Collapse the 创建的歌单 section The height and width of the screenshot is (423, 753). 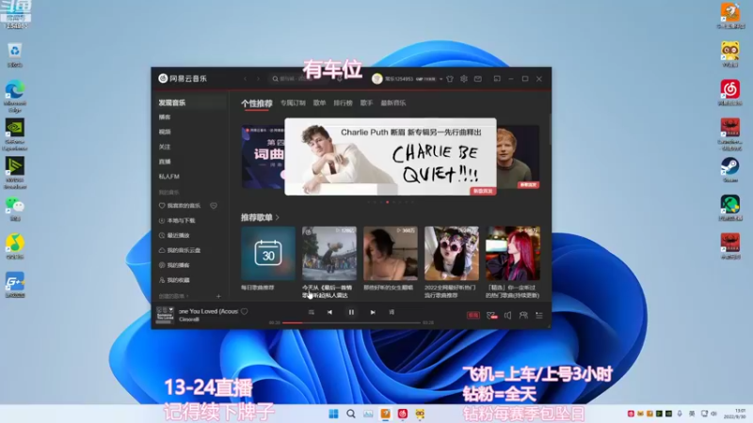click(x=174, y=296)
